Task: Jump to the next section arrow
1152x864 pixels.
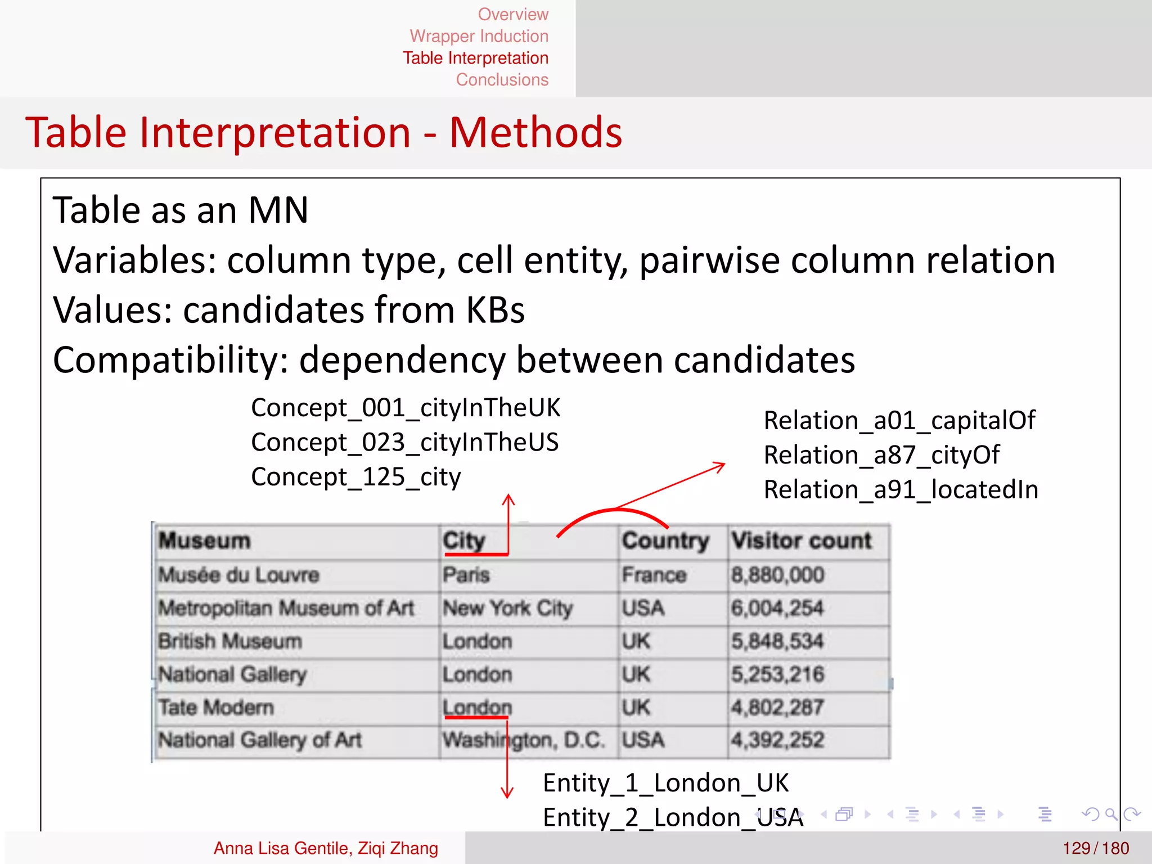Action: tap(1001, 814)
